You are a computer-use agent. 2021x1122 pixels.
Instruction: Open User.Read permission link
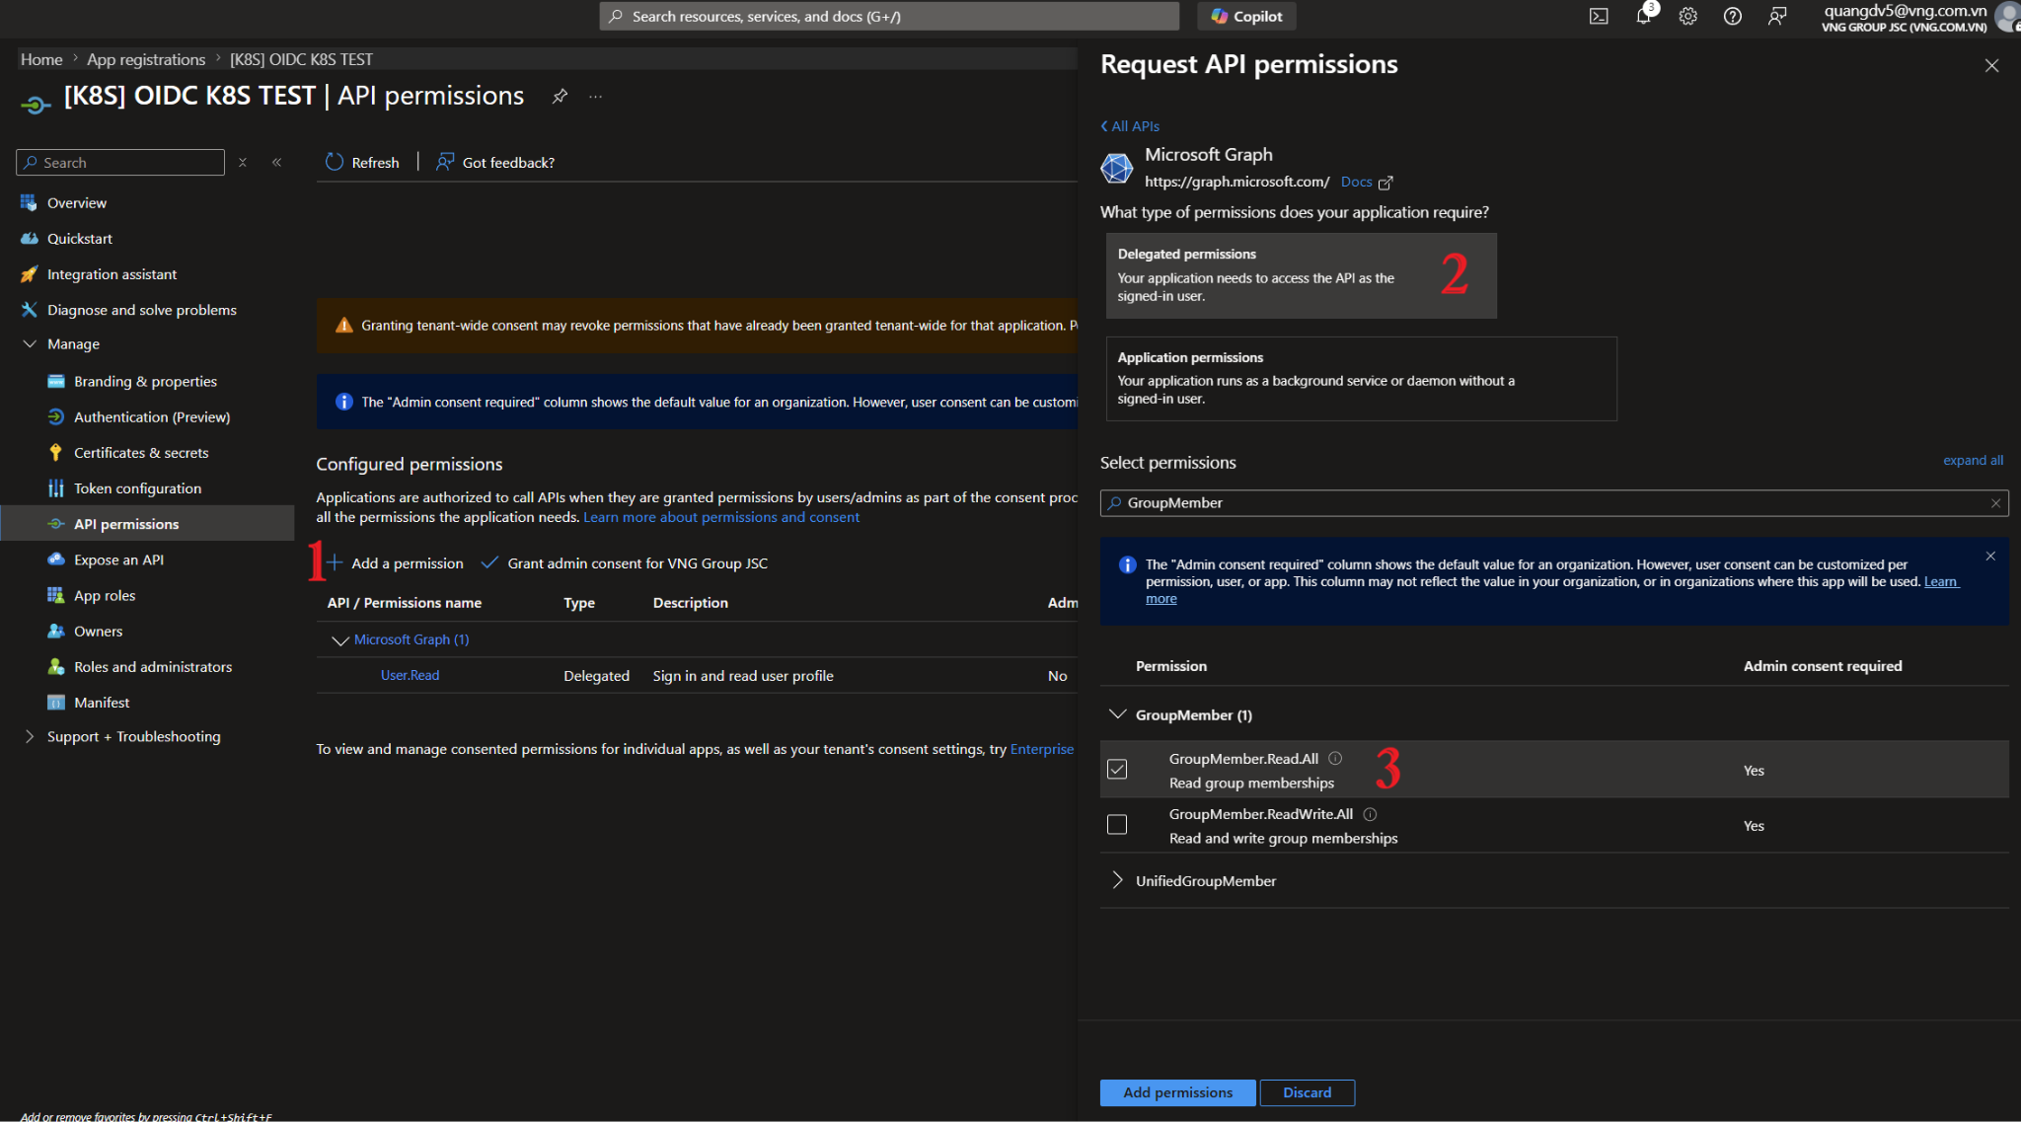(x=410, y=675)
